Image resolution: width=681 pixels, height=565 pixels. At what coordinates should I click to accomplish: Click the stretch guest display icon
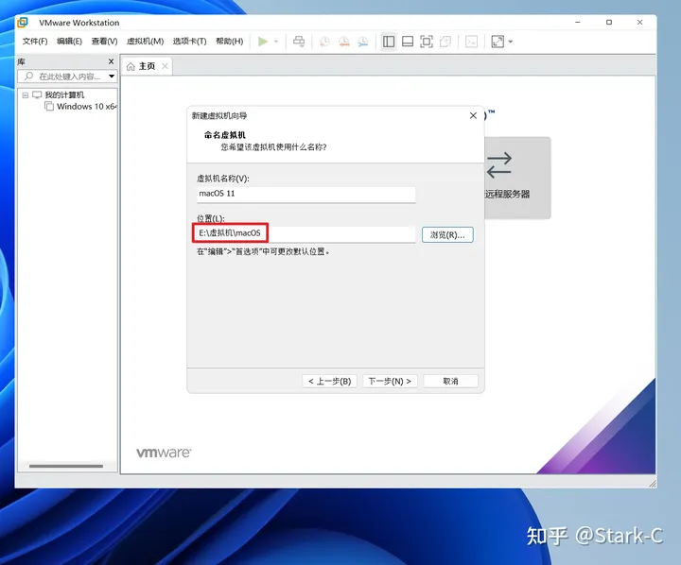498,42
